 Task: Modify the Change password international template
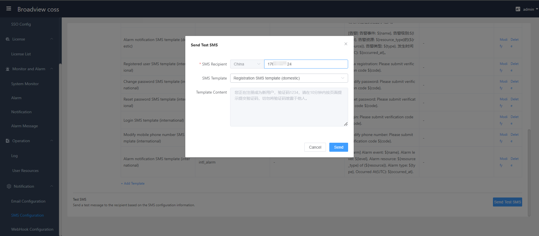click(x=503, y=85)
